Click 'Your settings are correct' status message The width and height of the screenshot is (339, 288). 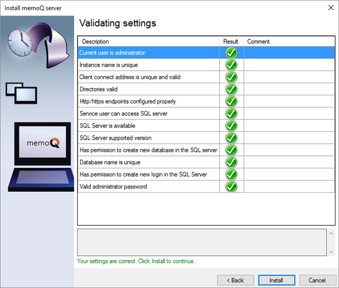click(136, 261)
